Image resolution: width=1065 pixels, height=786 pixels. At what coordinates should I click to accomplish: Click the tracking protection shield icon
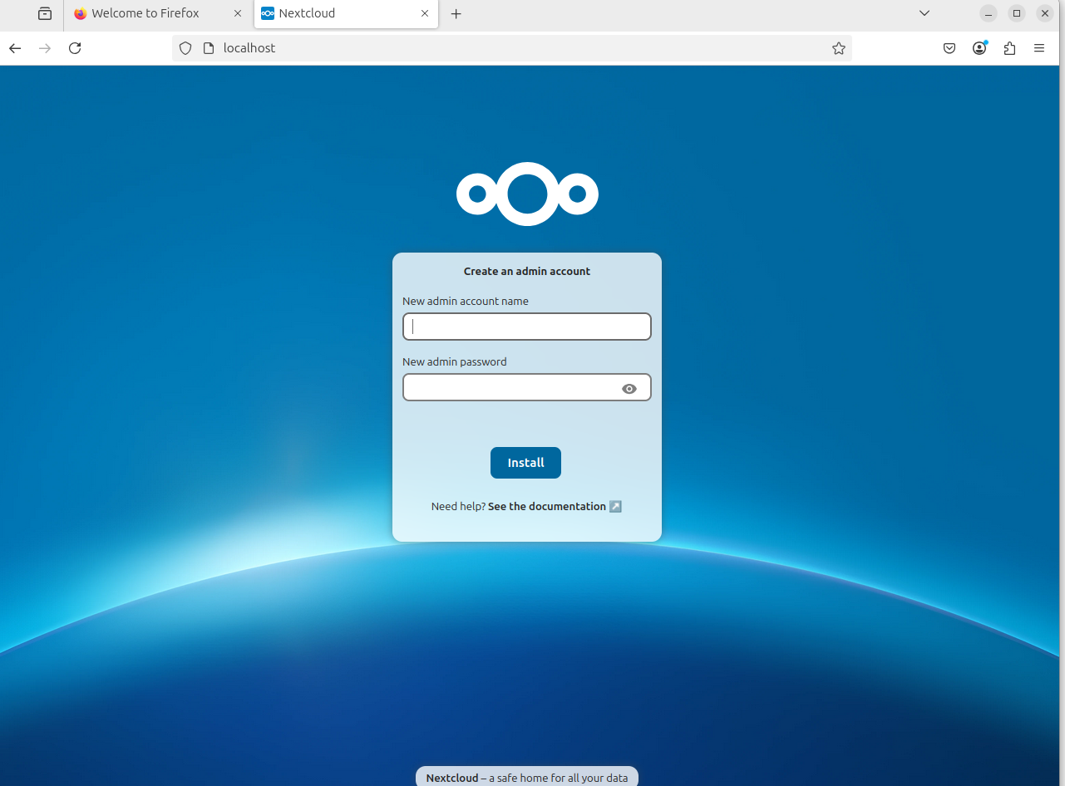185,48
